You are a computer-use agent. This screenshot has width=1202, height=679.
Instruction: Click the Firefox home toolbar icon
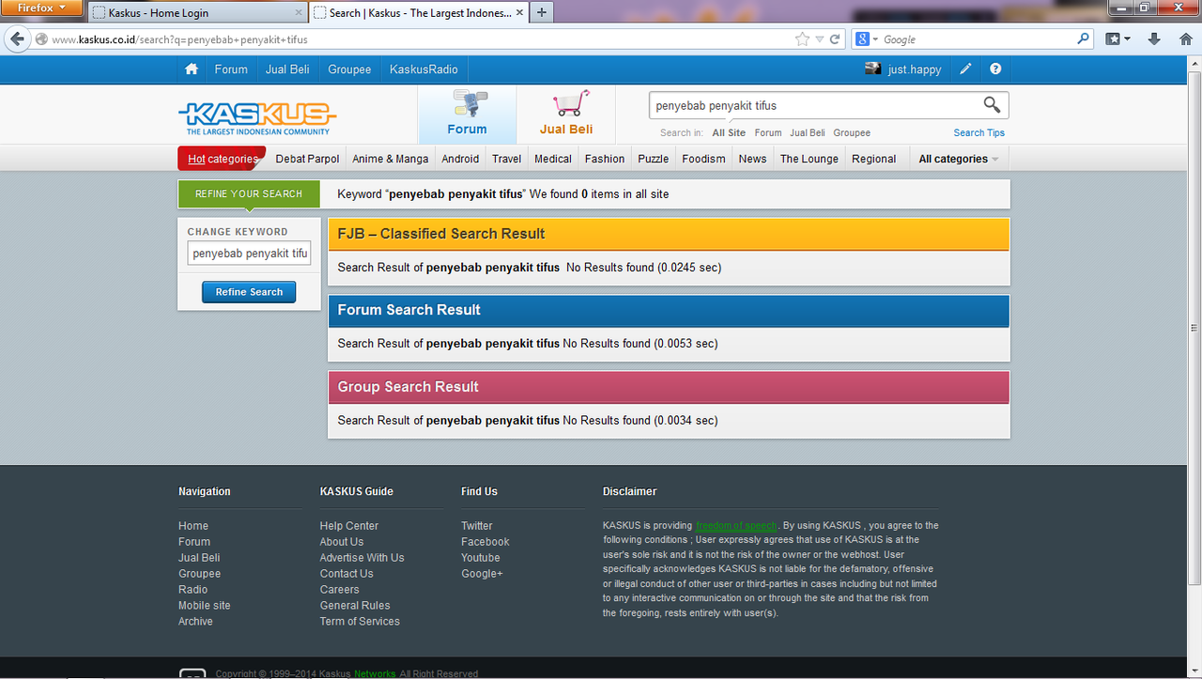[x=1185, y=39]
